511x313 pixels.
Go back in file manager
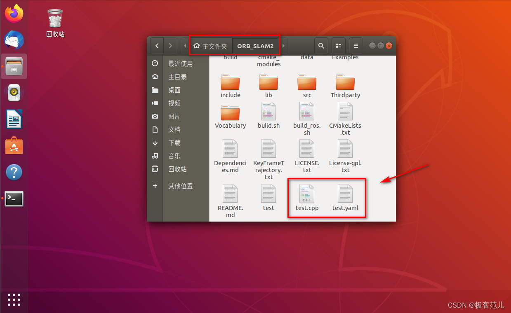[x=157, y=46]
